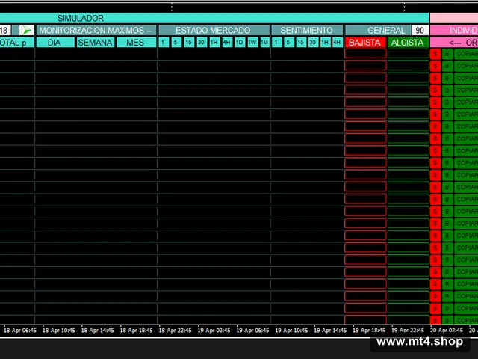Click the red S button in the top row
This screenshot has height=359, width=478.
435,54
